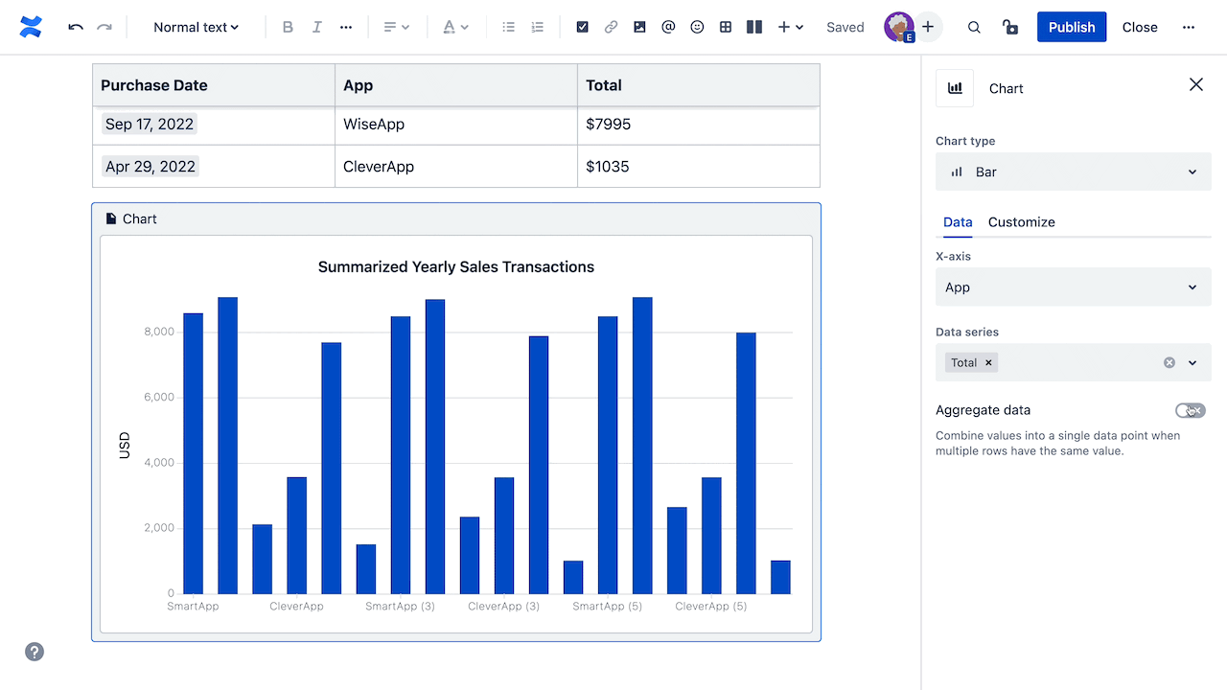1227x690 pixels.
Task: Open more text formatting options
Action: [346, 27]
